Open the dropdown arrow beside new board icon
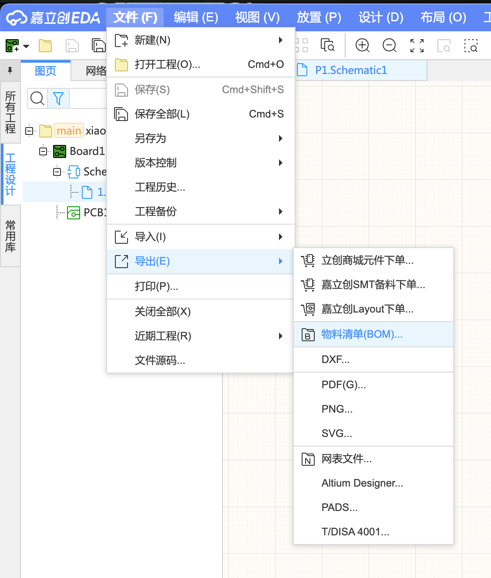 (26, 46)
